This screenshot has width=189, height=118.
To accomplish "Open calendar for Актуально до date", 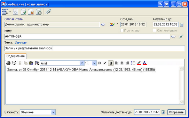I will pos(182,25).
